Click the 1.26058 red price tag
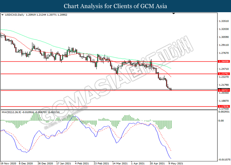The image size is (231, 165). tap(223, 62)
